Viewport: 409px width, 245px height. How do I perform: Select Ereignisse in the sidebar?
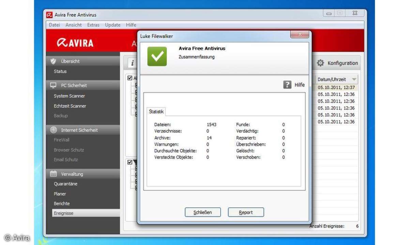[86, 213]
